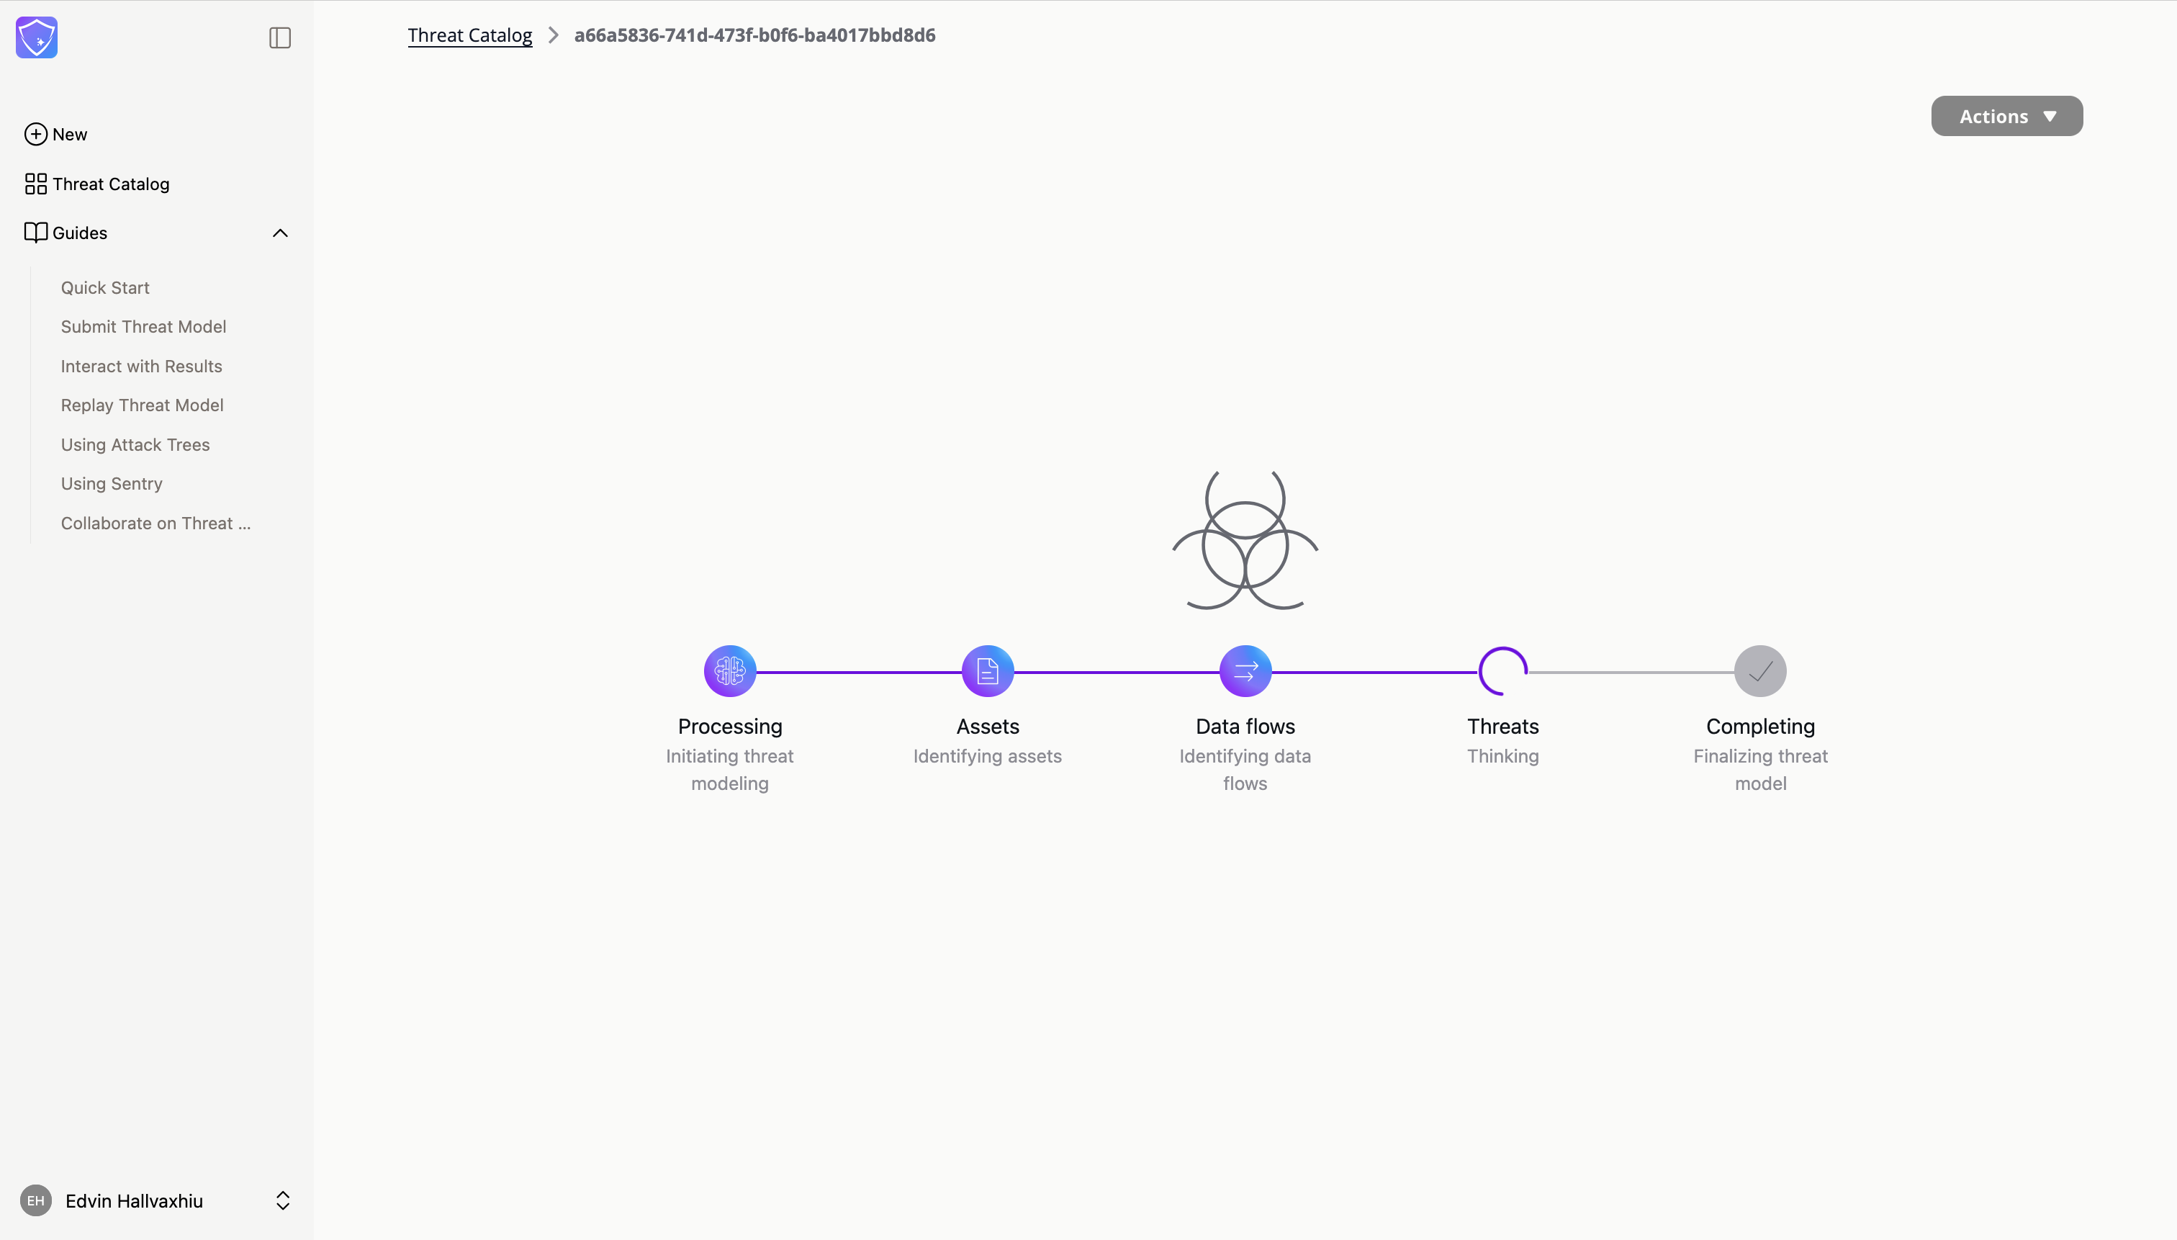Image resolution: width=2177 pixels, height=1240 pixels.
Task: Click Threat Catalog breadcrumb link
Action: tap(470, 35)
